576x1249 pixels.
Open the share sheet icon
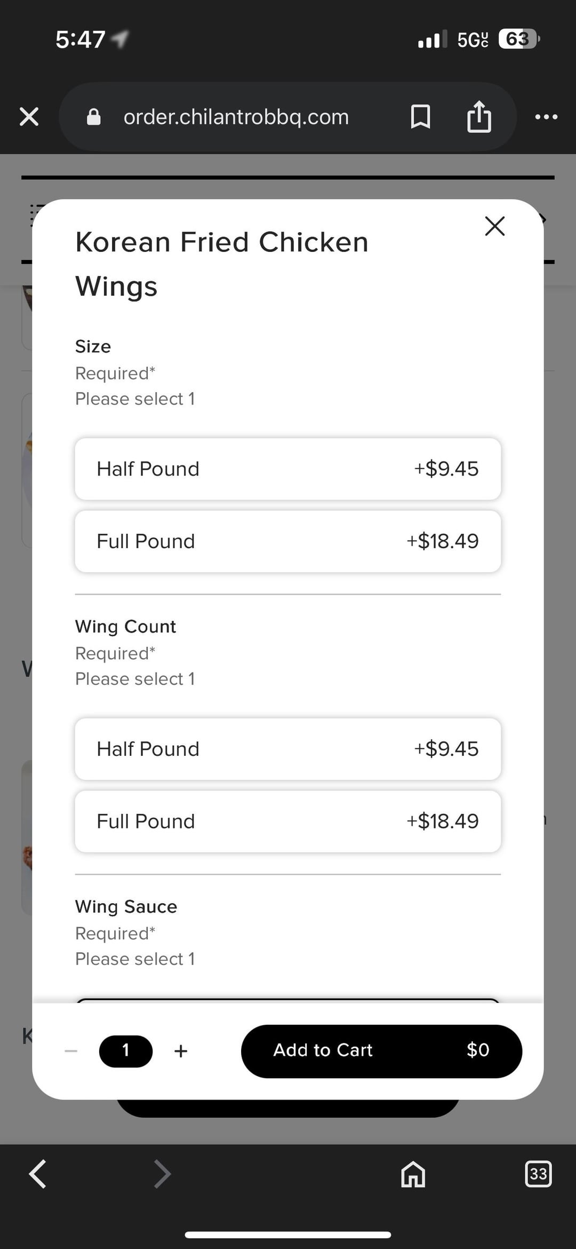(479, 116)
